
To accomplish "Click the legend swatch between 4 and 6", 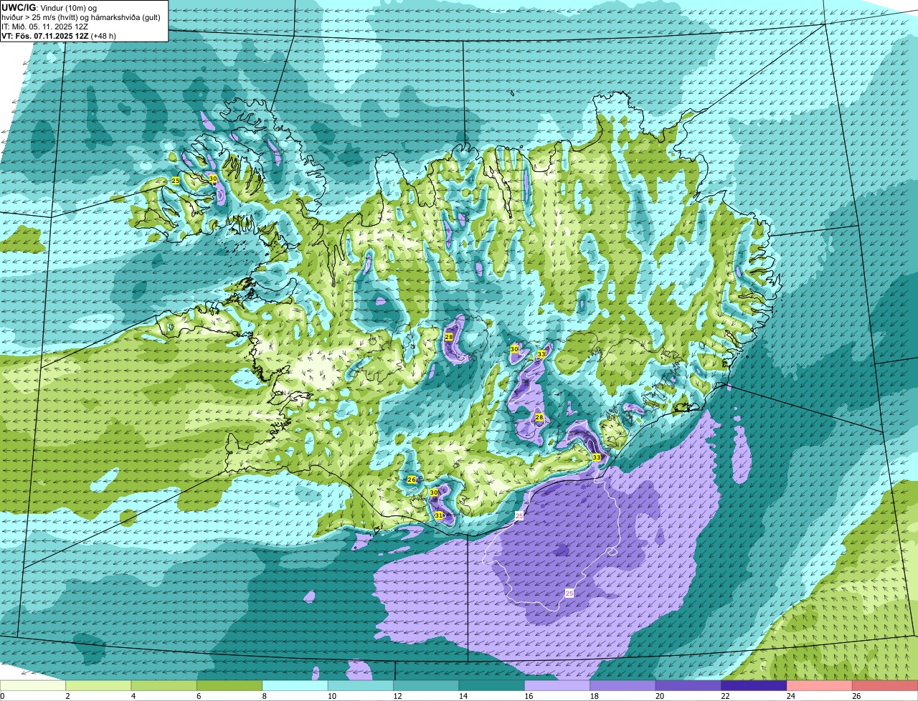I will click(x=164, y=685).
